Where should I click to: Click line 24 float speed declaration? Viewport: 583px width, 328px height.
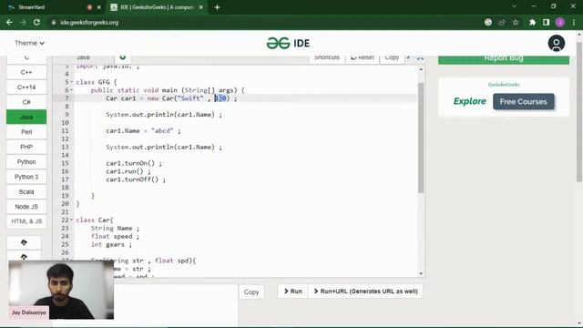(x=115, y=237)
